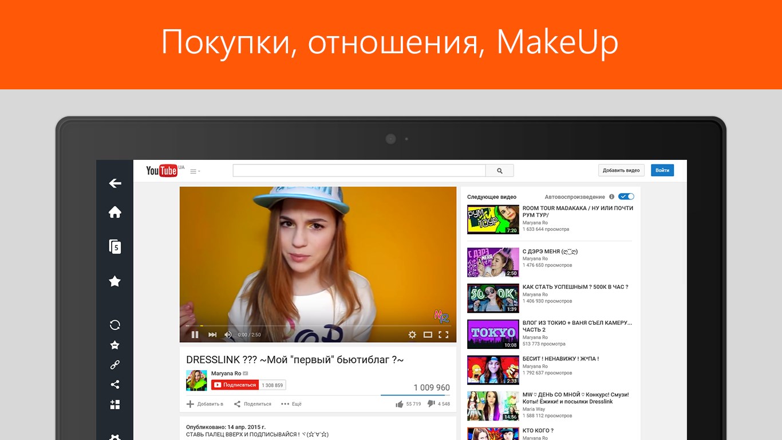Pin a tile with the sidebar grid-plus icon
This screenshot has width=782, height=440.
(x=115, y=404)
